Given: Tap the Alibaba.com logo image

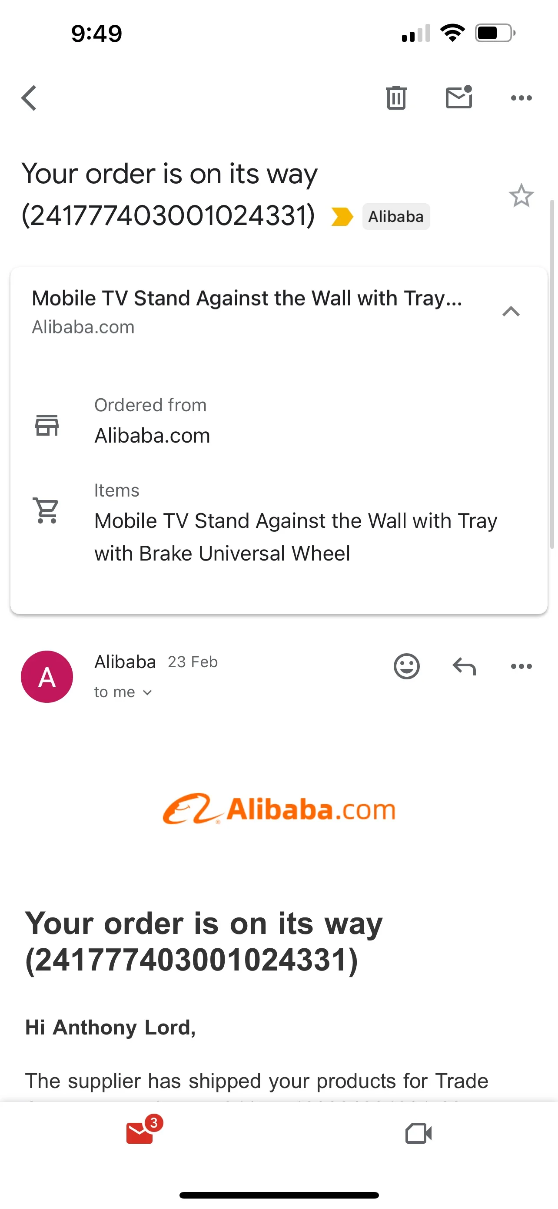Looking at the screenshot, I should [279, 809].
